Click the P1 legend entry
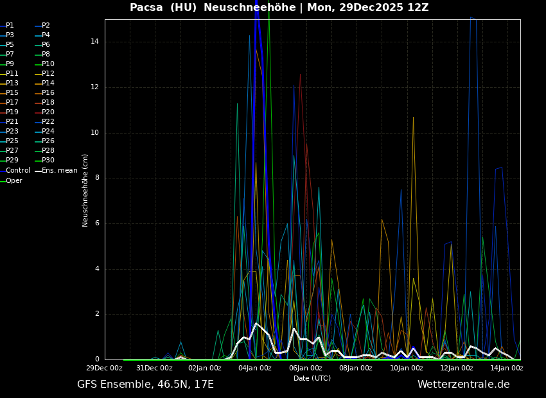The image size is (546, 398). pyautogui.click(x=10, y=26)
